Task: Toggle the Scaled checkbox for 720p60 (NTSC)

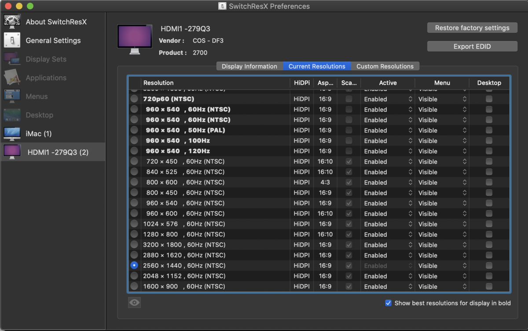Action: (349, 99)
